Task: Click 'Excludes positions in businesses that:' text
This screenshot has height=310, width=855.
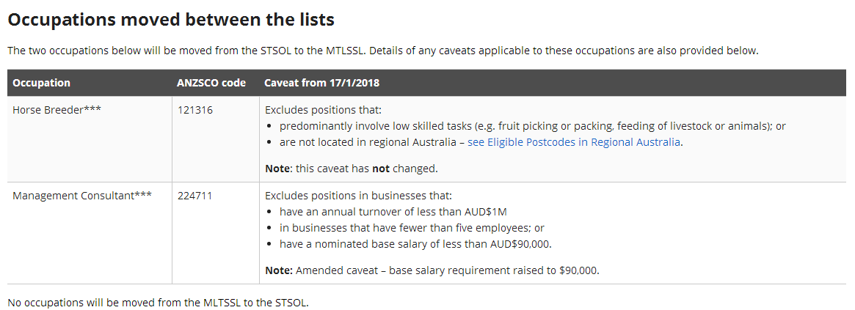Action: click(358, 196)
